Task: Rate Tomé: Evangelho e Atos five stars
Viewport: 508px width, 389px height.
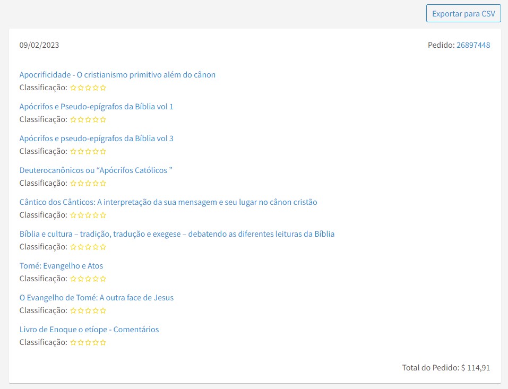Action: point(103,279)
